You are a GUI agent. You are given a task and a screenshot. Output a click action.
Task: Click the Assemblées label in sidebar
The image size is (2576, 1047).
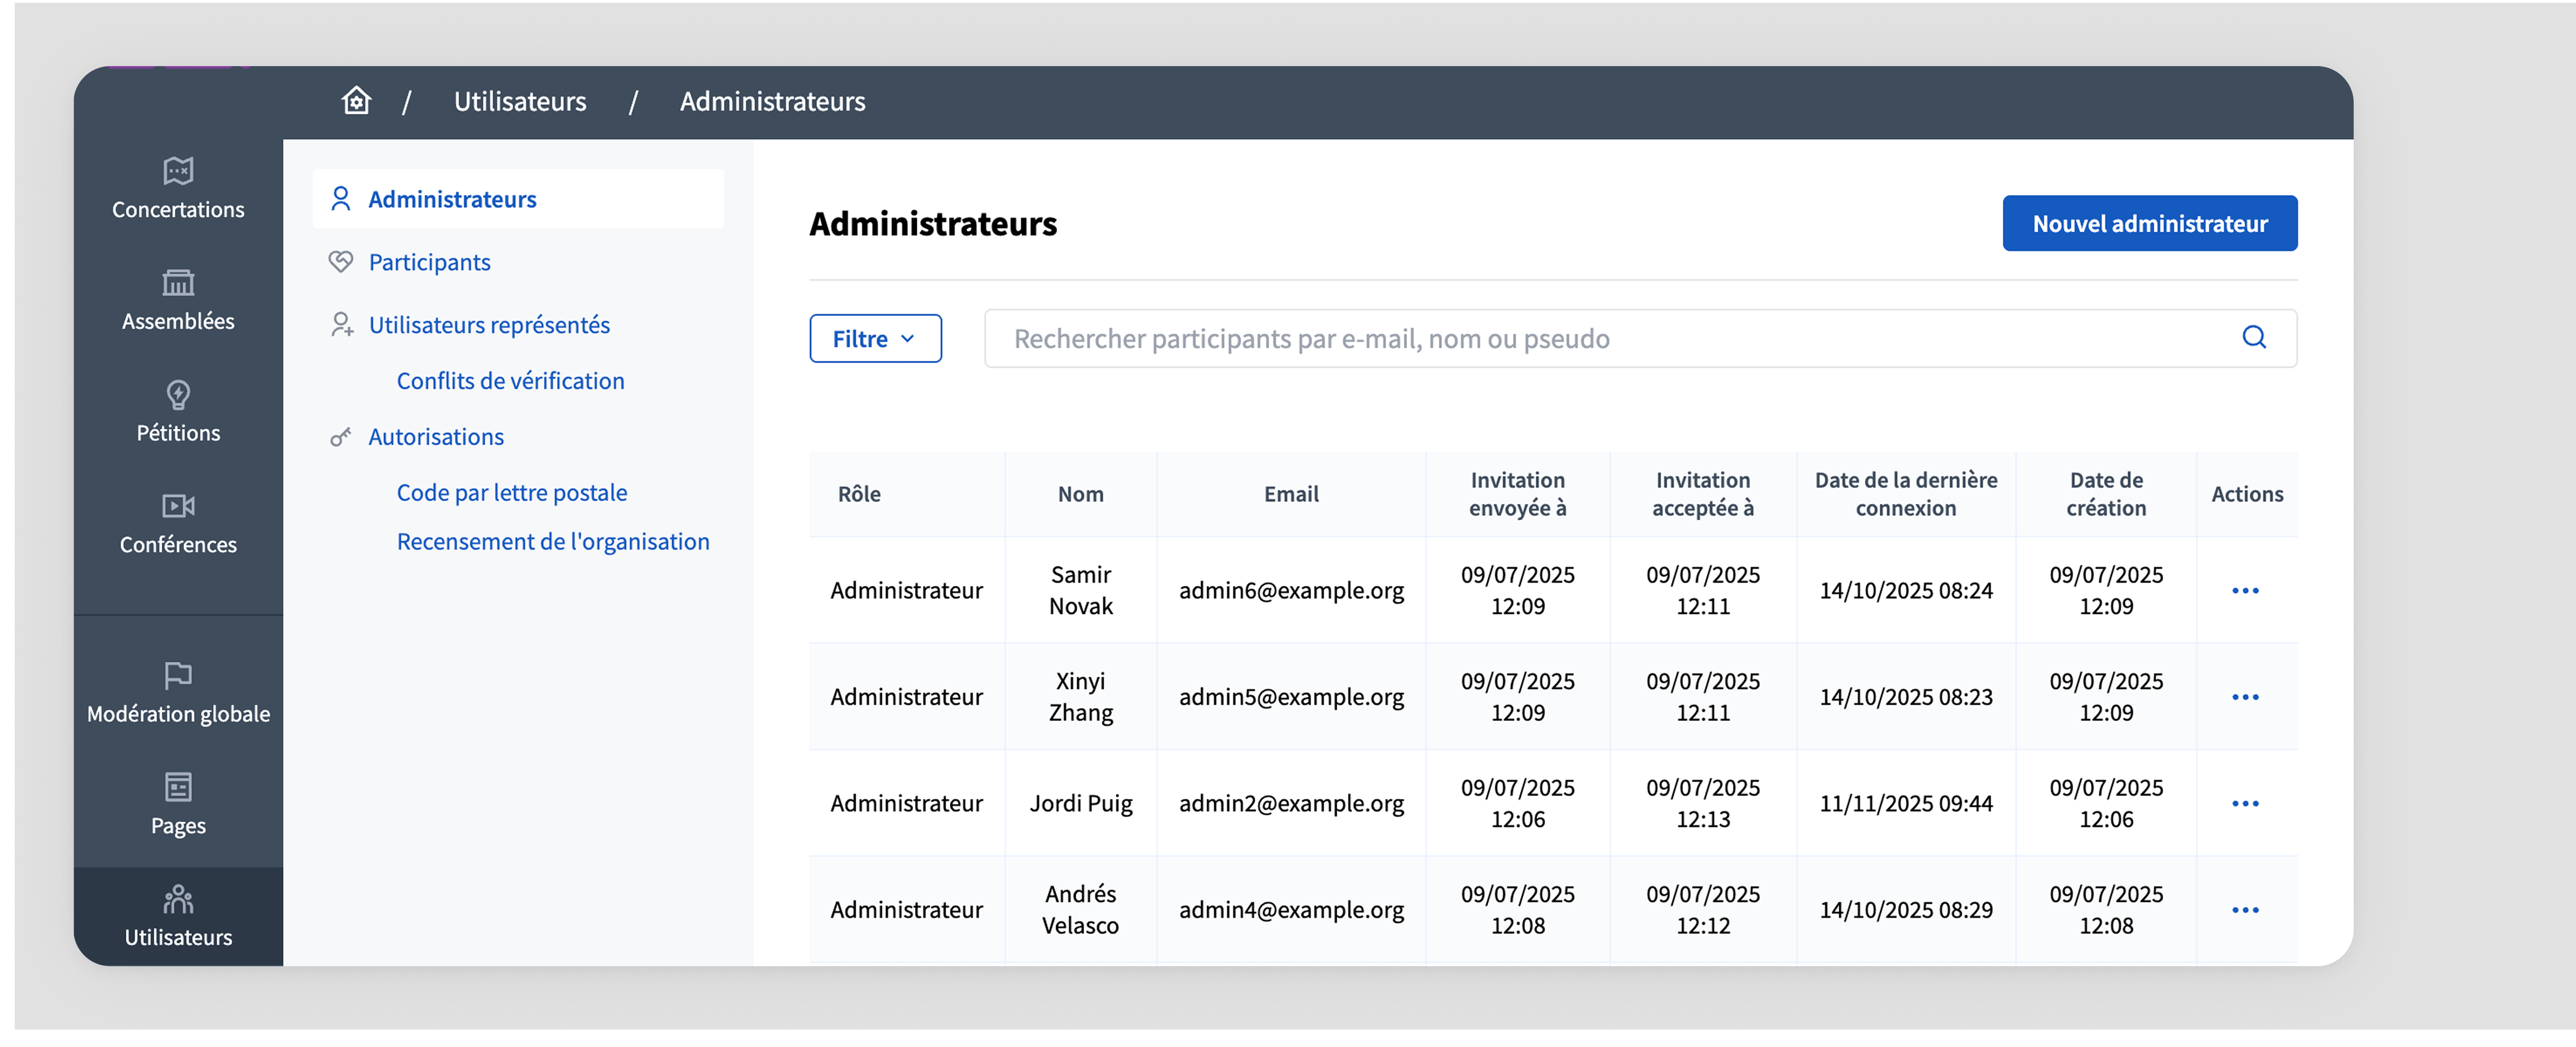pyautogui.click(x=178, y=322)
